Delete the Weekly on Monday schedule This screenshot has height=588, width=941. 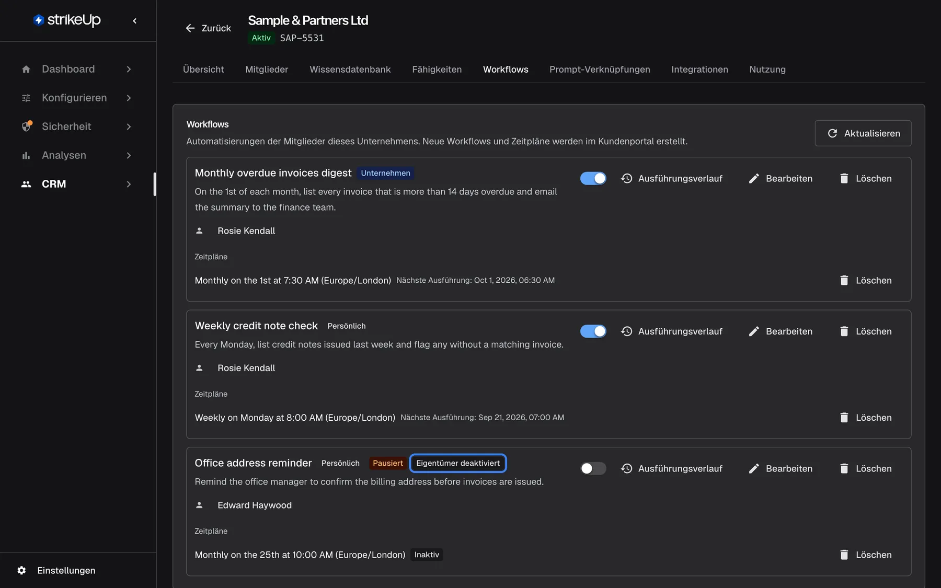tap(866, 418)
